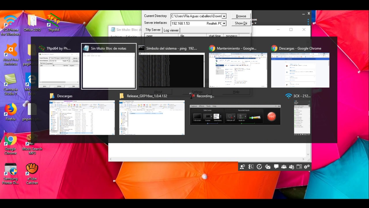The width and height of the screenshot is (369, 208).
Task: Open 3CX settings gears icon
Action: tap(307, 167)
